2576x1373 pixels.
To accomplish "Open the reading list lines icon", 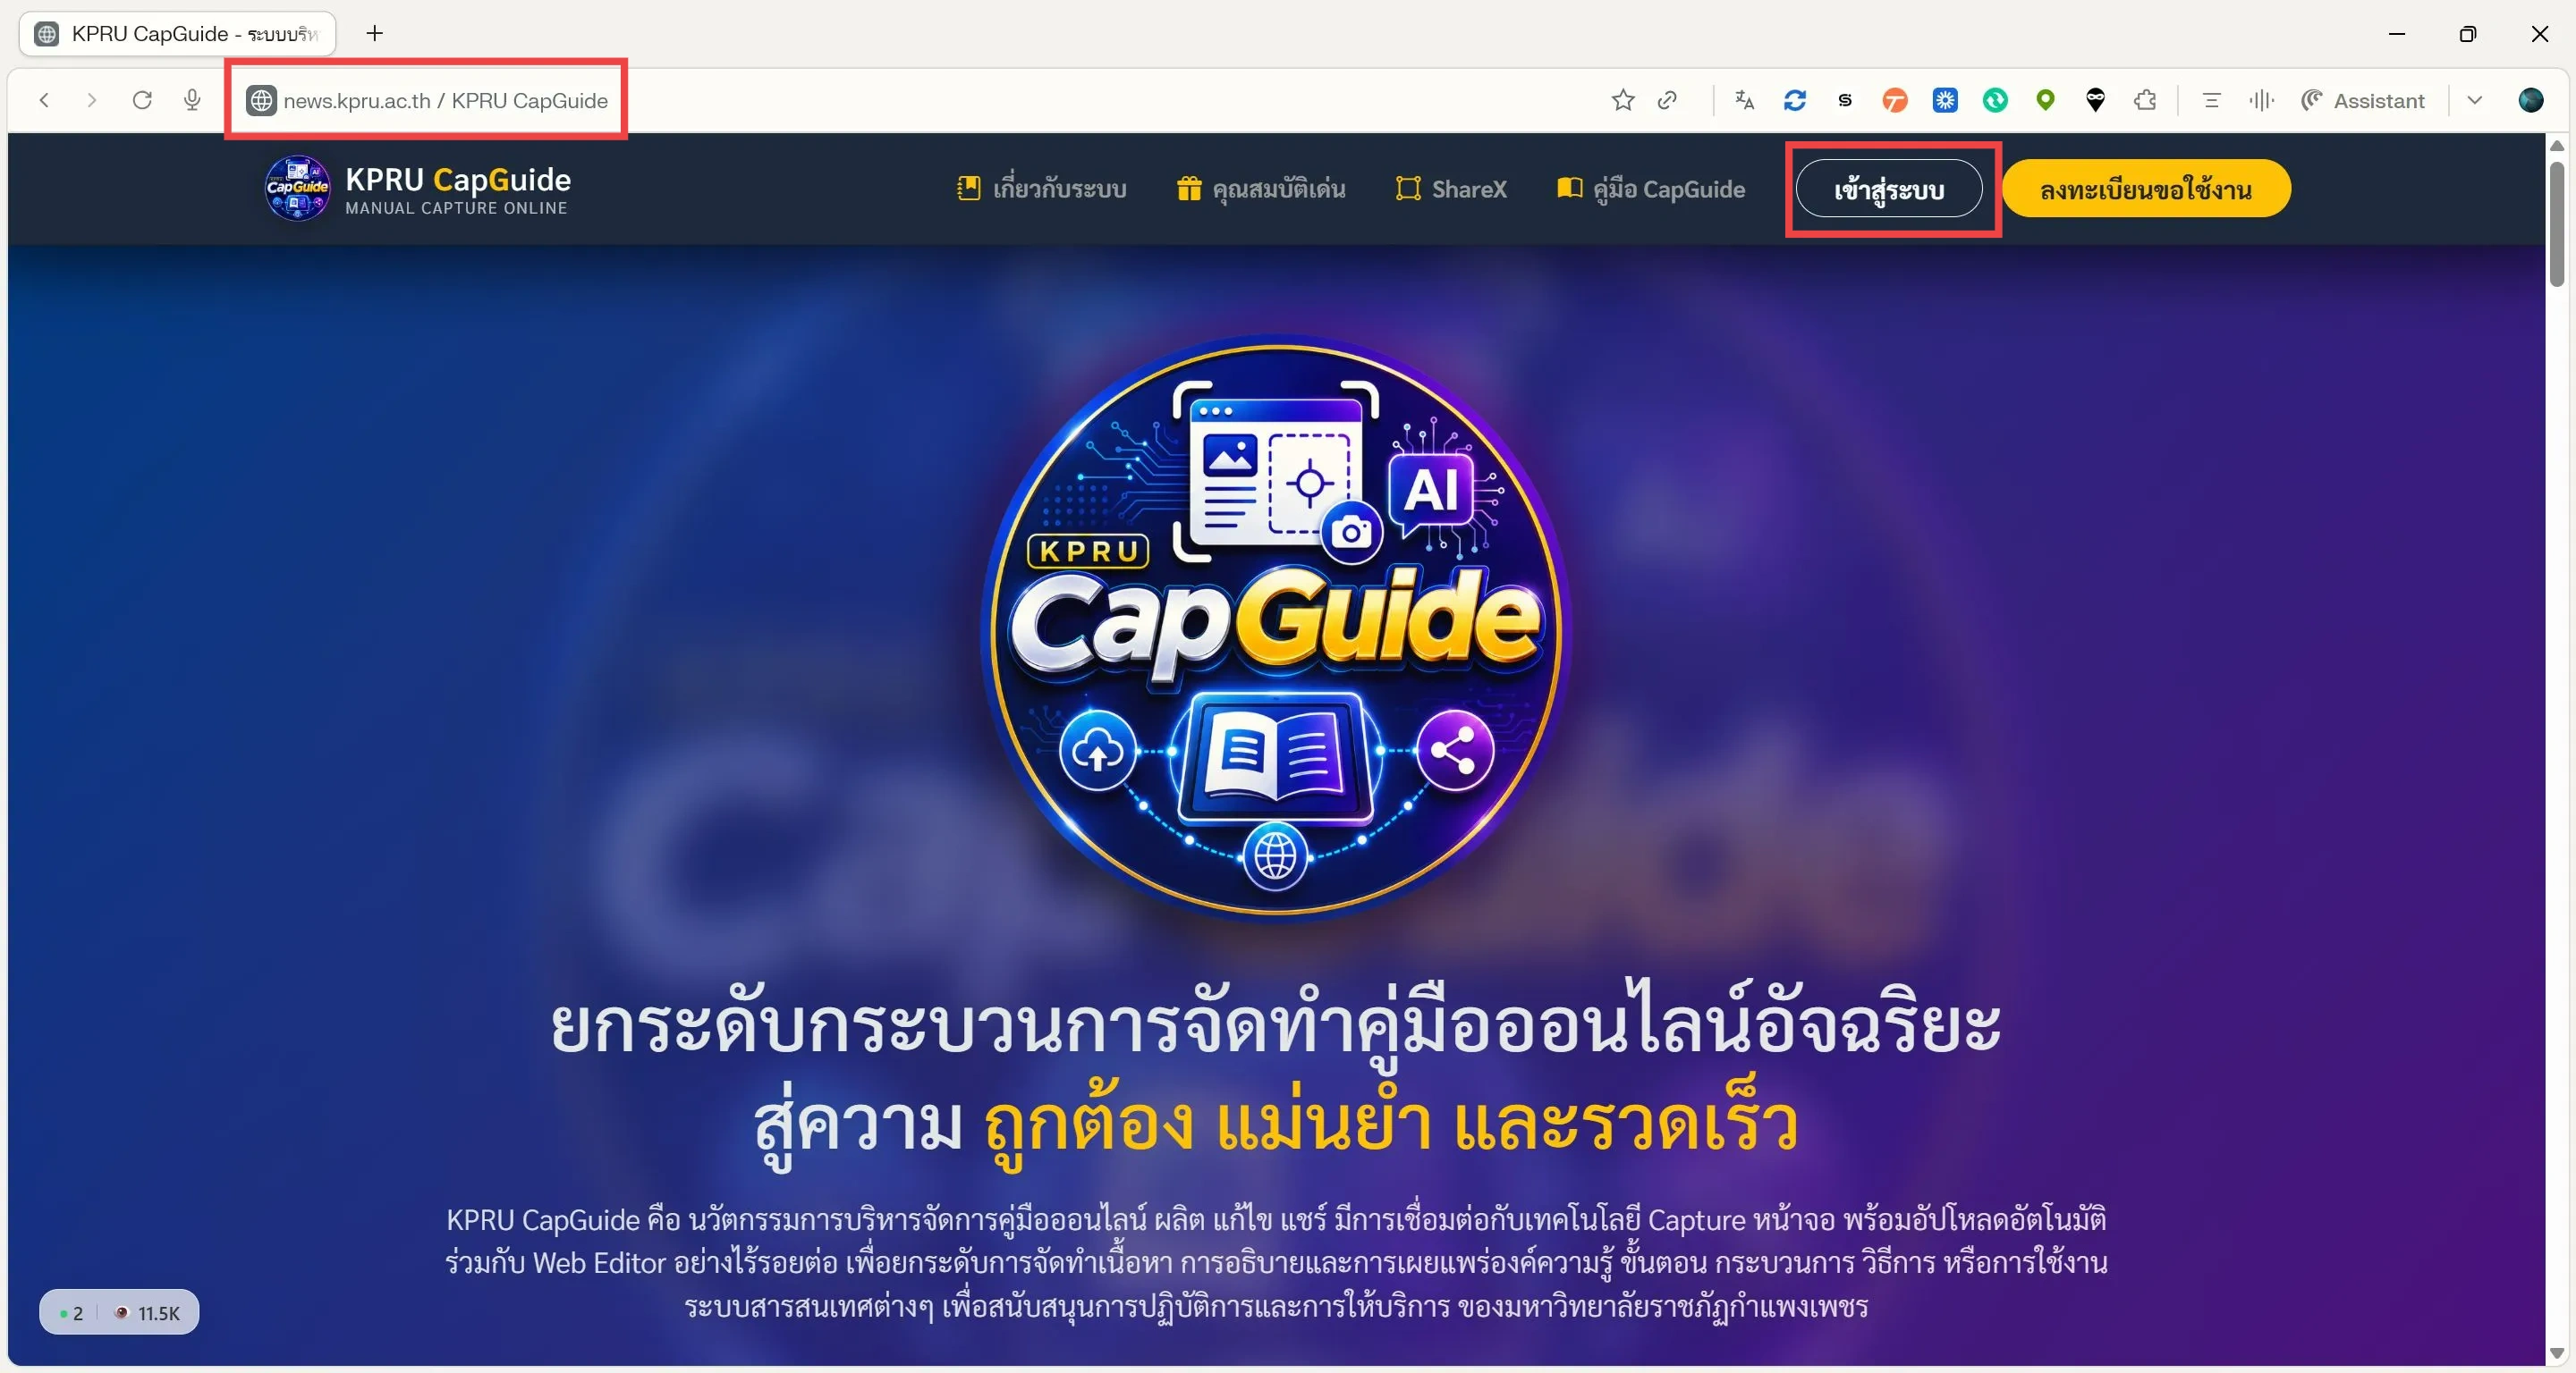I will point(2211,100).
